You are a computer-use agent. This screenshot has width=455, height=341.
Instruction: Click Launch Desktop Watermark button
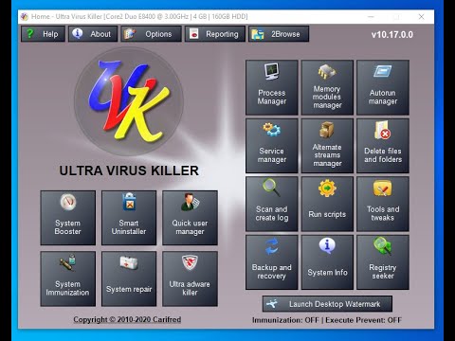pyautogui.click(x=327, y=304)
